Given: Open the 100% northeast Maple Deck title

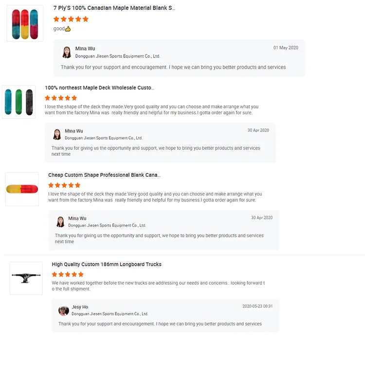Looking at the screenshot, I should point(99,88).
